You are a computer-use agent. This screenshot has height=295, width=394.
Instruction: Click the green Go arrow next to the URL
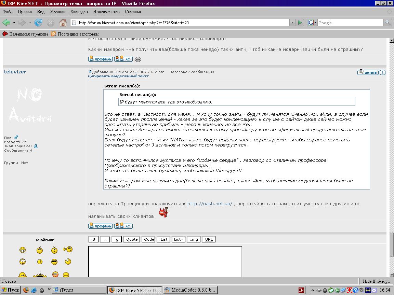300,23
